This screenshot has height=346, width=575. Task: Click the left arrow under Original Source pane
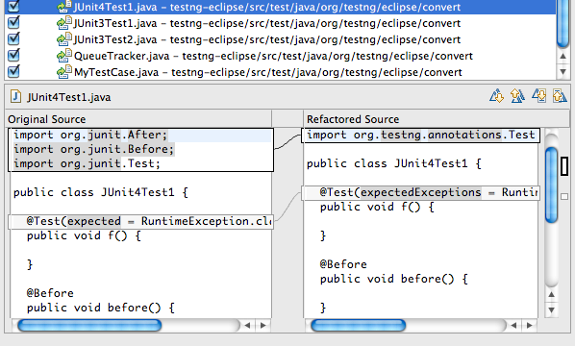(x=247, y=325)
